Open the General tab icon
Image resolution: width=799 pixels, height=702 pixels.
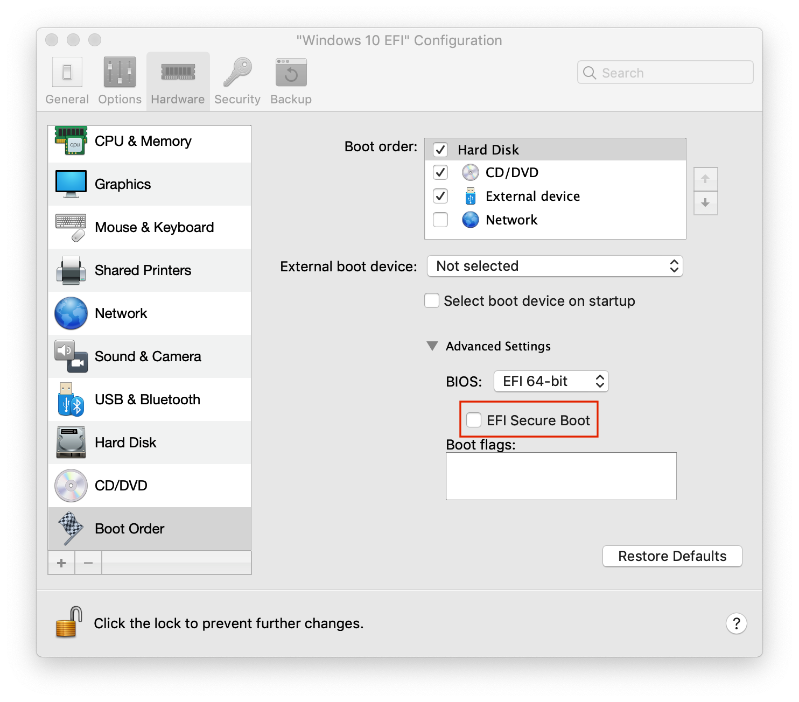(67, 72)
